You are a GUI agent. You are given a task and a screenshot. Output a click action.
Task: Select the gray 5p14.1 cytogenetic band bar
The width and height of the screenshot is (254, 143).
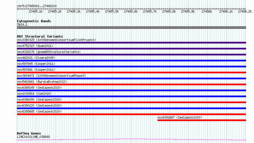(131, 28)
